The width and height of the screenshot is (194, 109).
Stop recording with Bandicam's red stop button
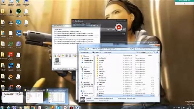coord(119,27)
